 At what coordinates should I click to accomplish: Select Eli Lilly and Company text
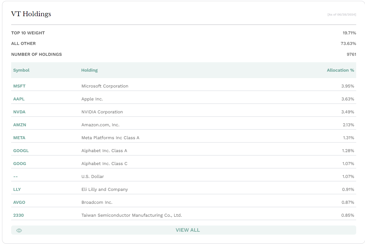105,189
